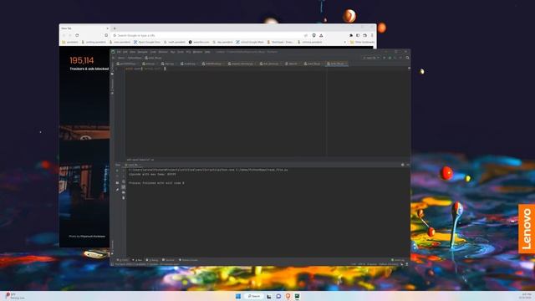The height and width of the screenshot is (301, 535).
Task: Expand the bookmarks bar overflow chevron
Action: pos(344,42)
